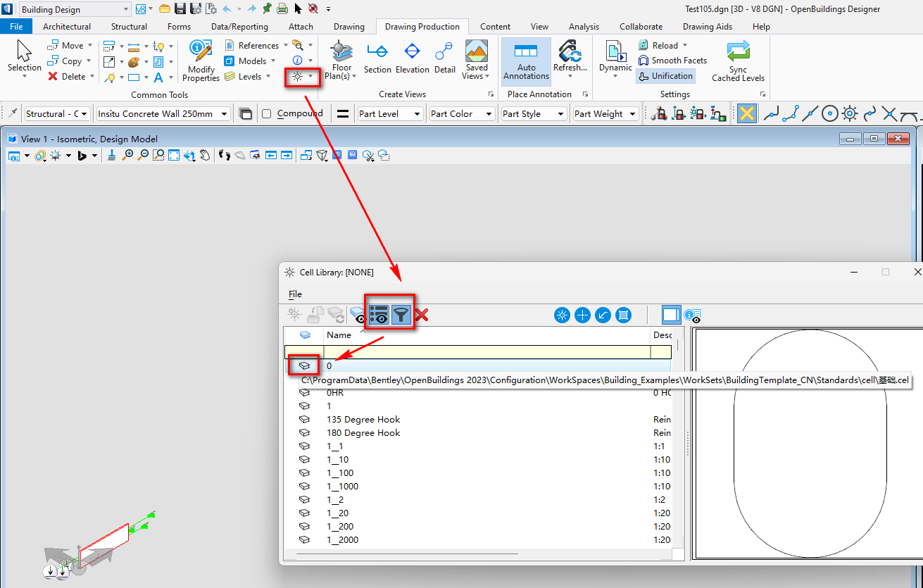Expand the Insitu Concrete Wall 250mm dropdown
This screenshot has width=923, height=588.
coord(163,113)
